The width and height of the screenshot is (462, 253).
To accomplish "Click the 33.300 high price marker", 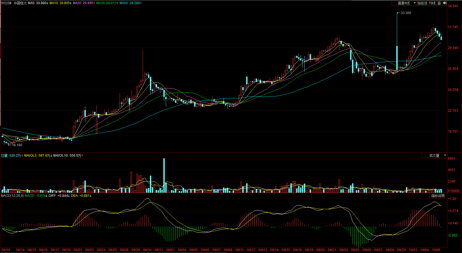I will [x=406, y=13].
